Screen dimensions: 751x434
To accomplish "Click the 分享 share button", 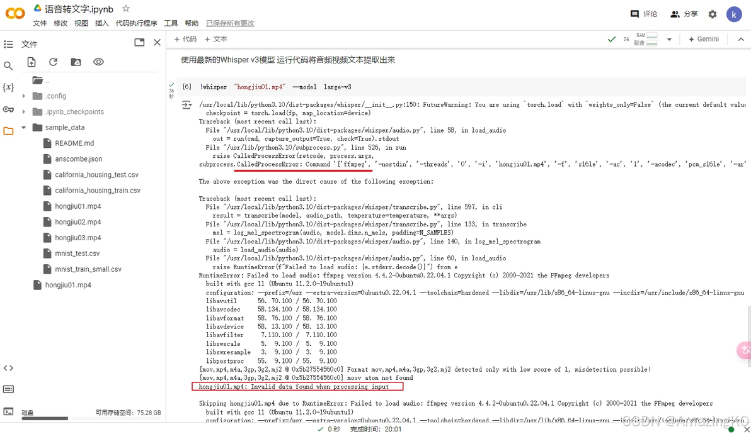I will tap(684, 14).
